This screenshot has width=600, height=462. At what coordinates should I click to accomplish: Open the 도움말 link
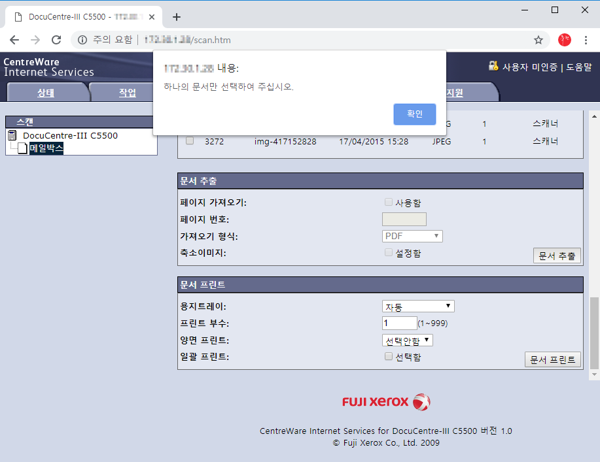coord(578,67)
